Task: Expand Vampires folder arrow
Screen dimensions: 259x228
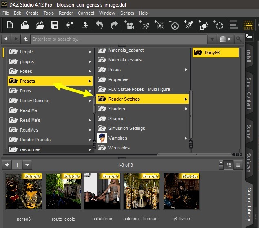Action: [186, 138]
